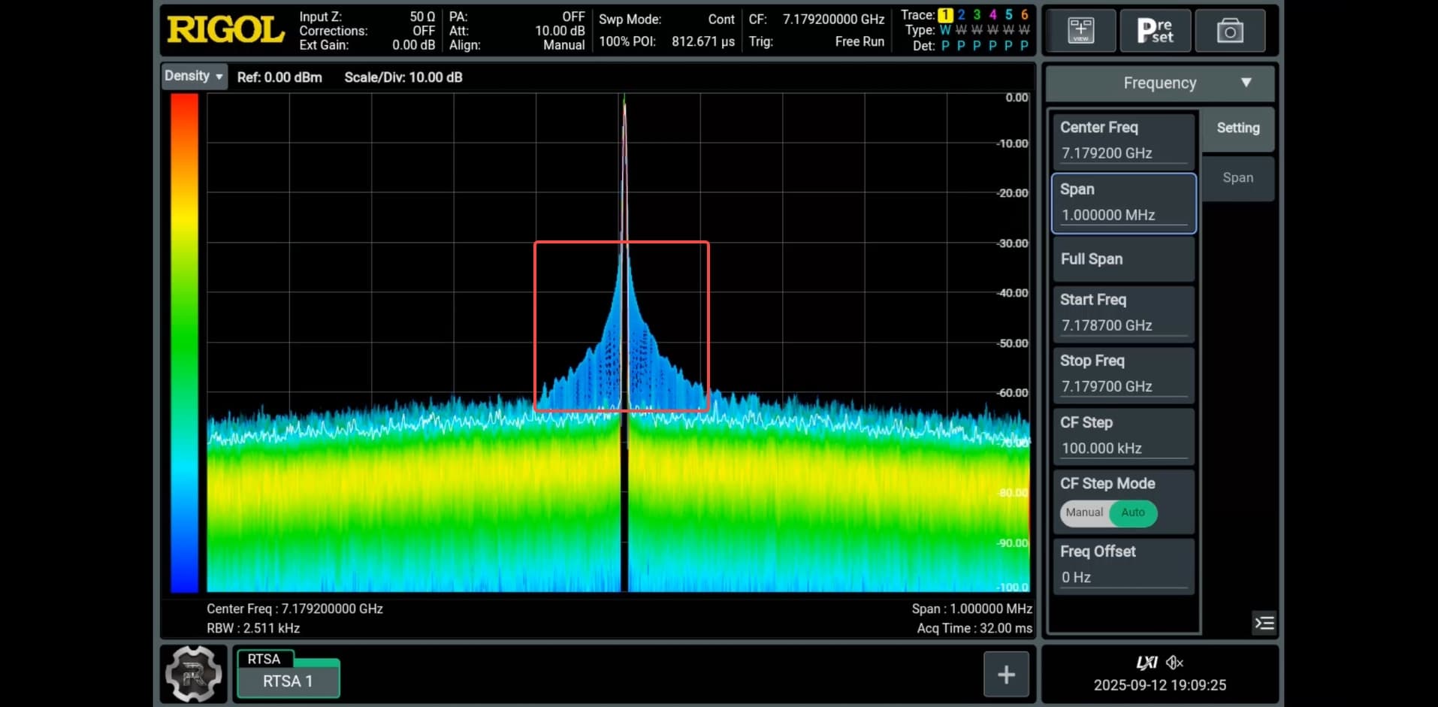Open the view layout icon
The height and width of the screenshot is (707, 1438).
coord(1080,31)
